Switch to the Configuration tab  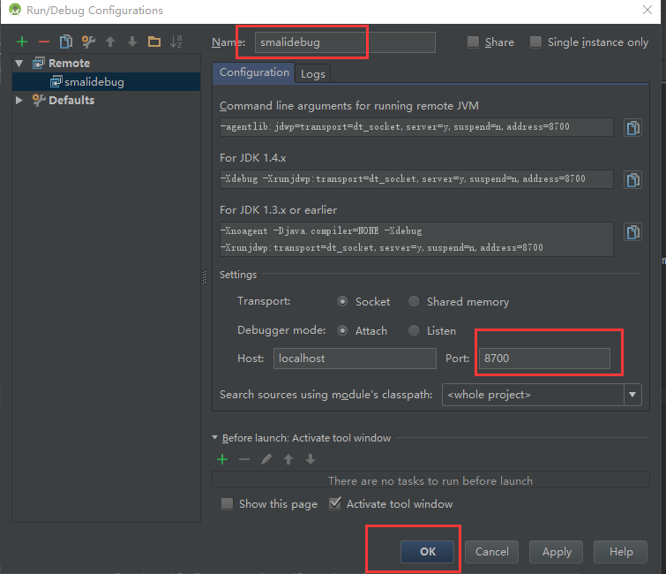click(x=254, y=72)
